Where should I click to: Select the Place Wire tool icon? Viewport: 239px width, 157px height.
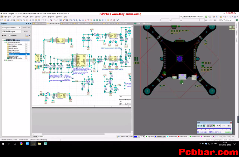[71, 20]
